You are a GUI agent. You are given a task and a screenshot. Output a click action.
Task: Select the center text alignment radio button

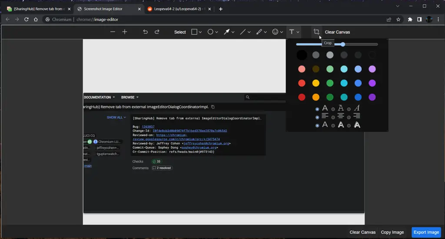[333, 117]
